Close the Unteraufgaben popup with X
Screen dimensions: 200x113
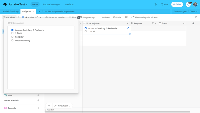[x=78, y=18]
